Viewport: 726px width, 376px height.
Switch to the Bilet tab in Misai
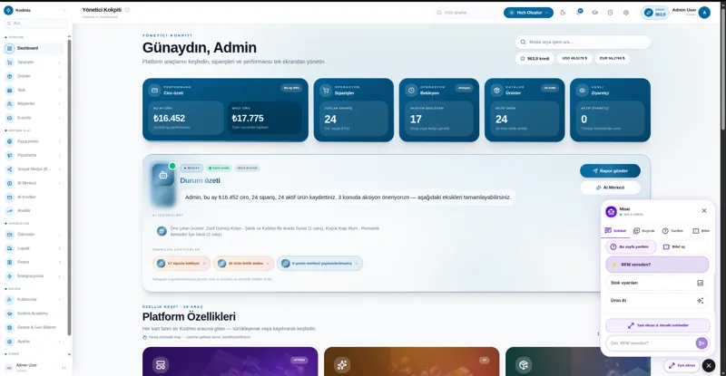tap(701, 231)
